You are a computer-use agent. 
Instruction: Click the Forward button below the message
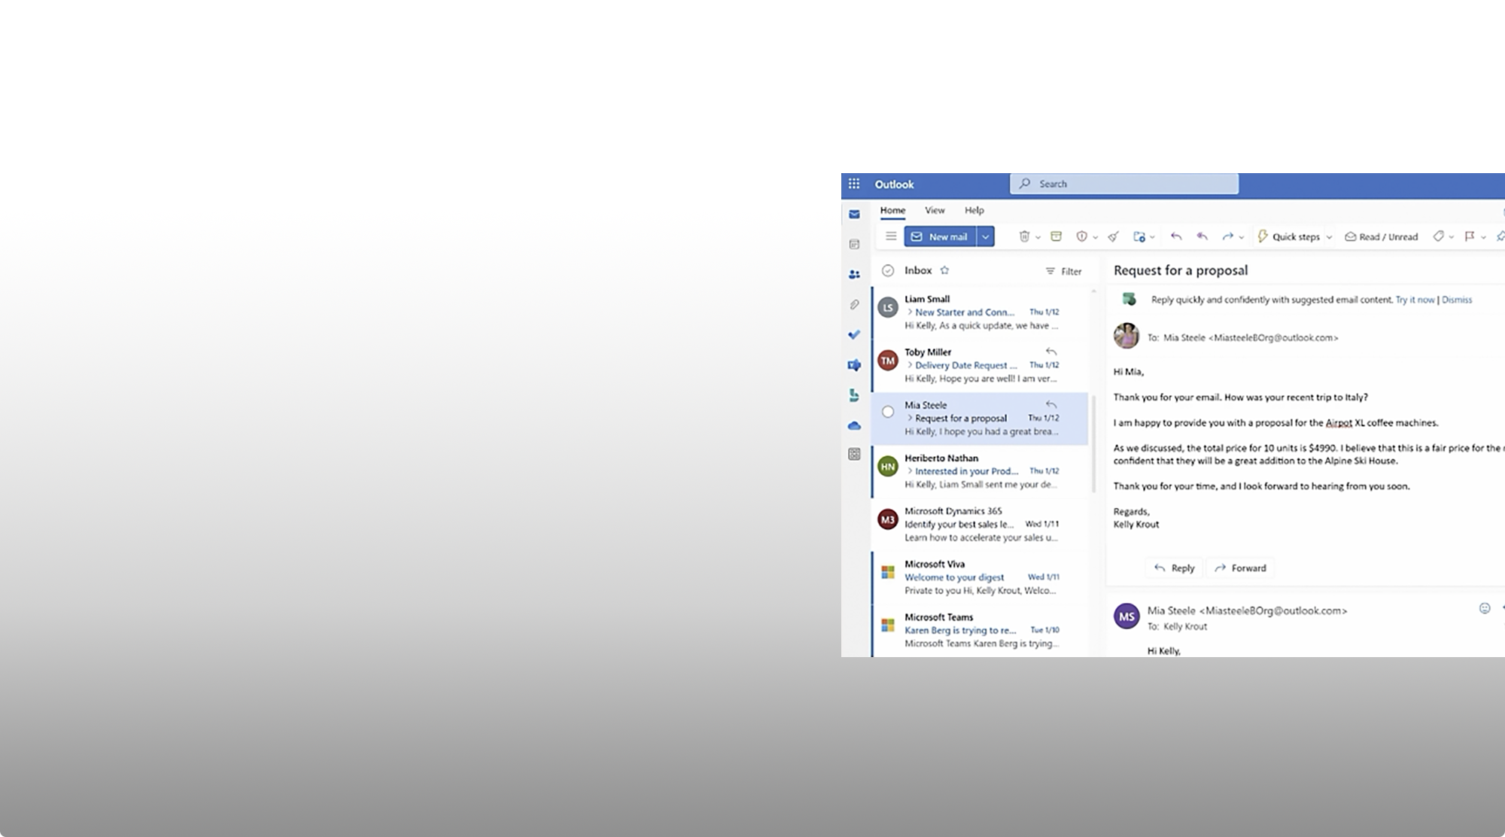point(1240,568)
